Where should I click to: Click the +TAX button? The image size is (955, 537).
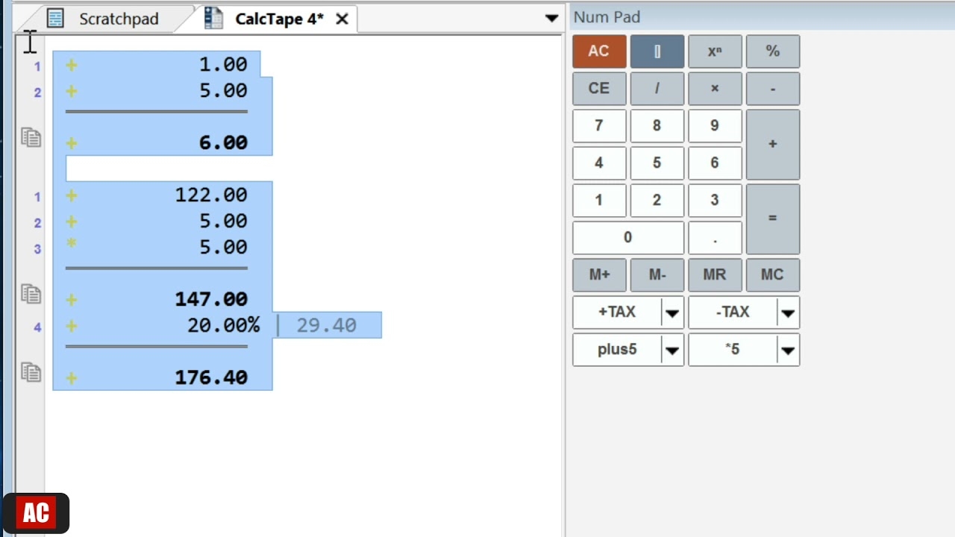coord(617,313)
